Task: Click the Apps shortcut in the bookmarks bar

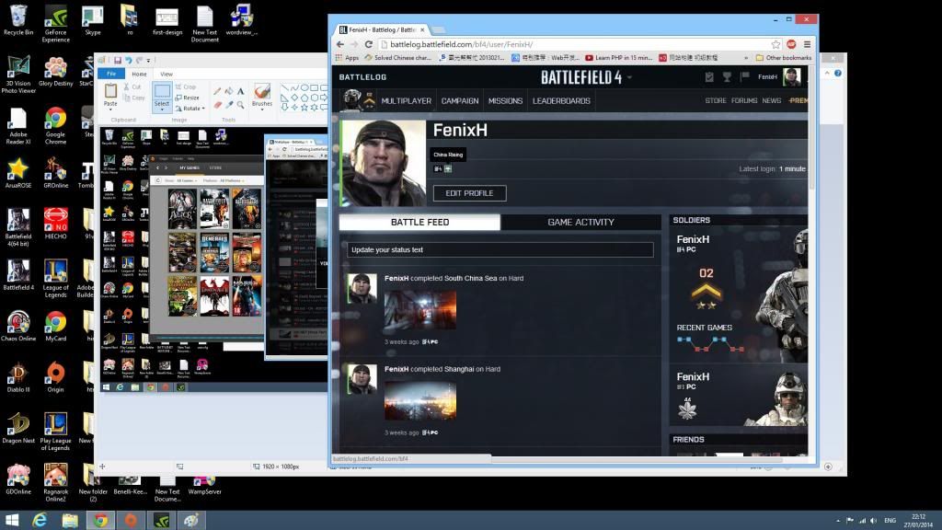Action: coord(347,58)
